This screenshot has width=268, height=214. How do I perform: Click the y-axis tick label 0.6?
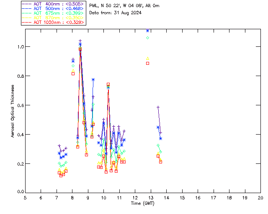point(21,105)
